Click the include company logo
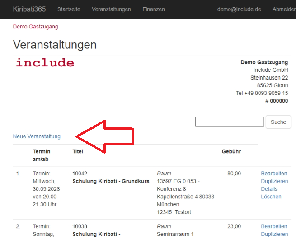This screenshot has width=301, height=244. pyautogui.click(x=45, y=63)
